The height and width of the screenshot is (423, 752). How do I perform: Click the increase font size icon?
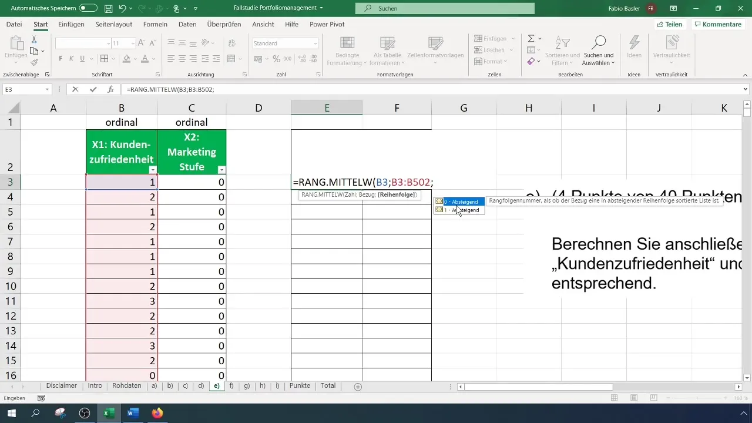click(x=143, y=43)
